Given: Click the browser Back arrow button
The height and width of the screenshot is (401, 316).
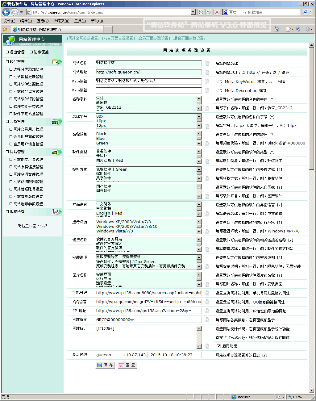Looking at the screenshot, I should coord(6,12).
